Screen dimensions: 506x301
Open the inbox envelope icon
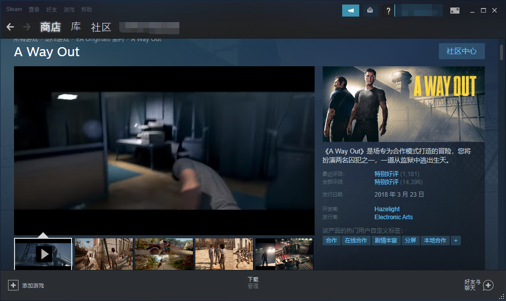click(x=370, y=11)
